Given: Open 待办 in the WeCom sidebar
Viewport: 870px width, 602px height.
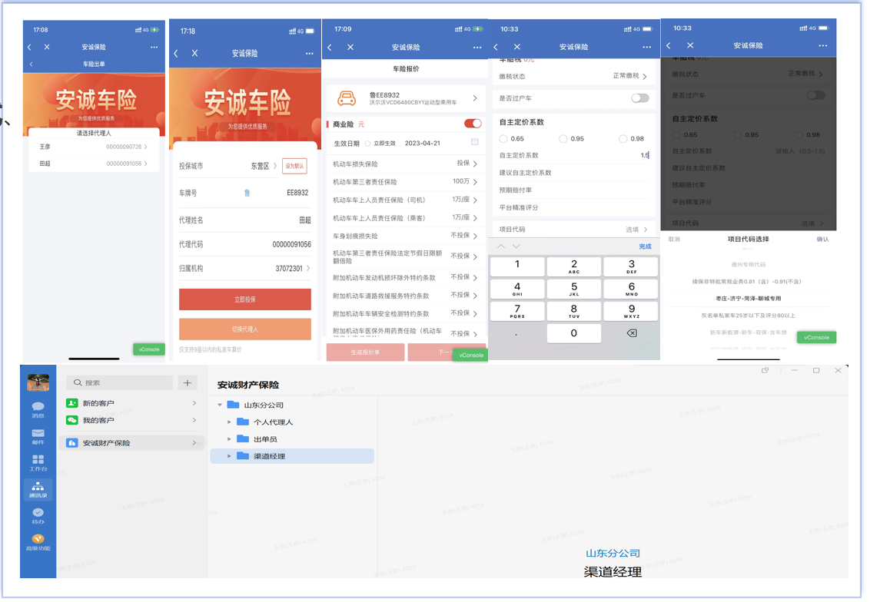Looking at the screenshot, I should [38, 516].
